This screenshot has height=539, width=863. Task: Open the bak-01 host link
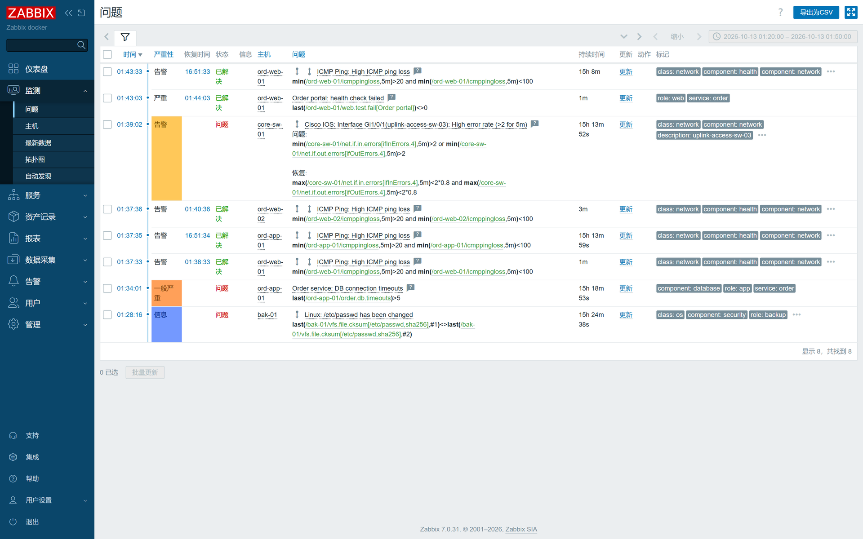267,315
